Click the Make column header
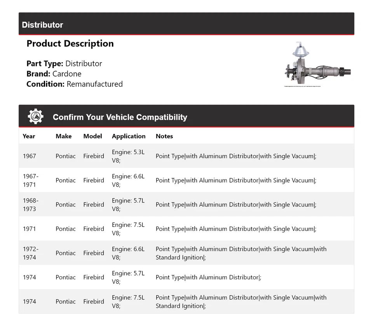The width and height of the screenshot is (373, 326). coord(63,136)
